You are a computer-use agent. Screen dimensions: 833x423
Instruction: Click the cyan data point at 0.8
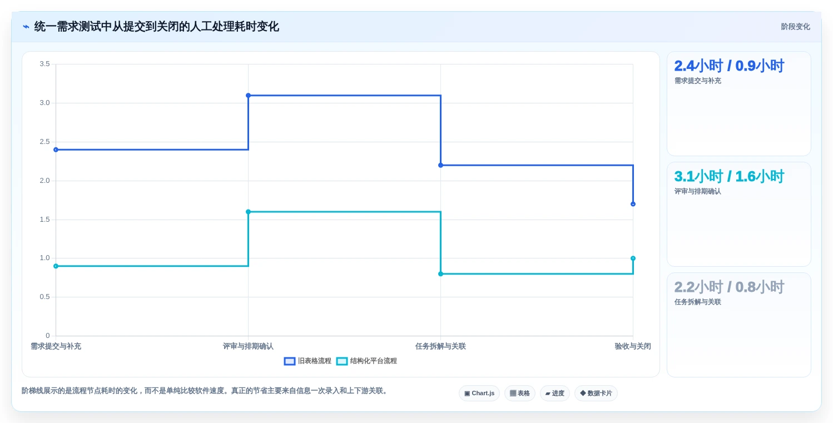tap(440, 274)
